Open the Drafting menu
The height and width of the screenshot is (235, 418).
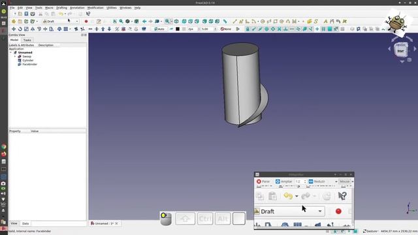(x=61, y=8)
